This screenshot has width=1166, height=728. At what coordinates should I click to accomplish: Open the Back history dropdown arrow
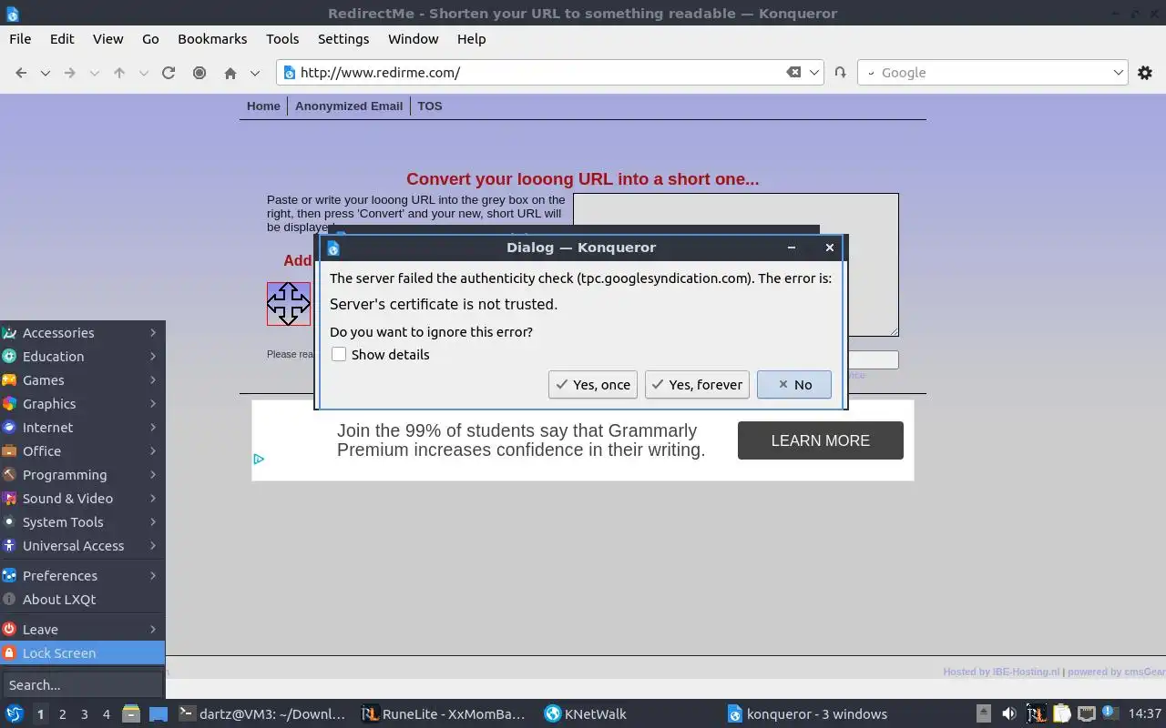pyautogui.click(x=46, y=73)
